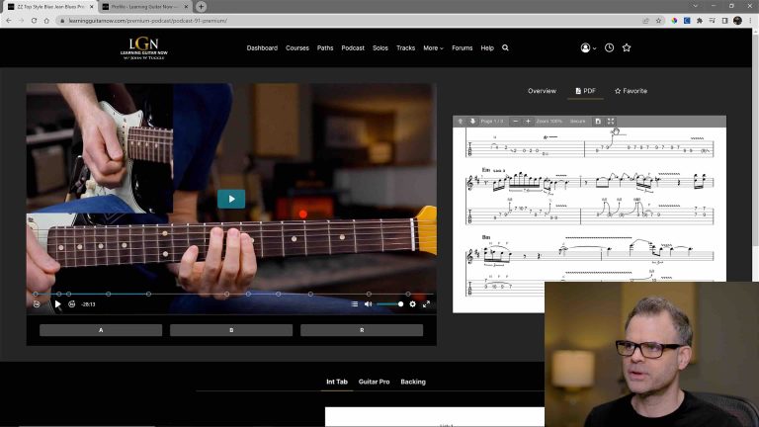Open the user account menu icon
Screen dimensions: 759x427
pos(588,47)
